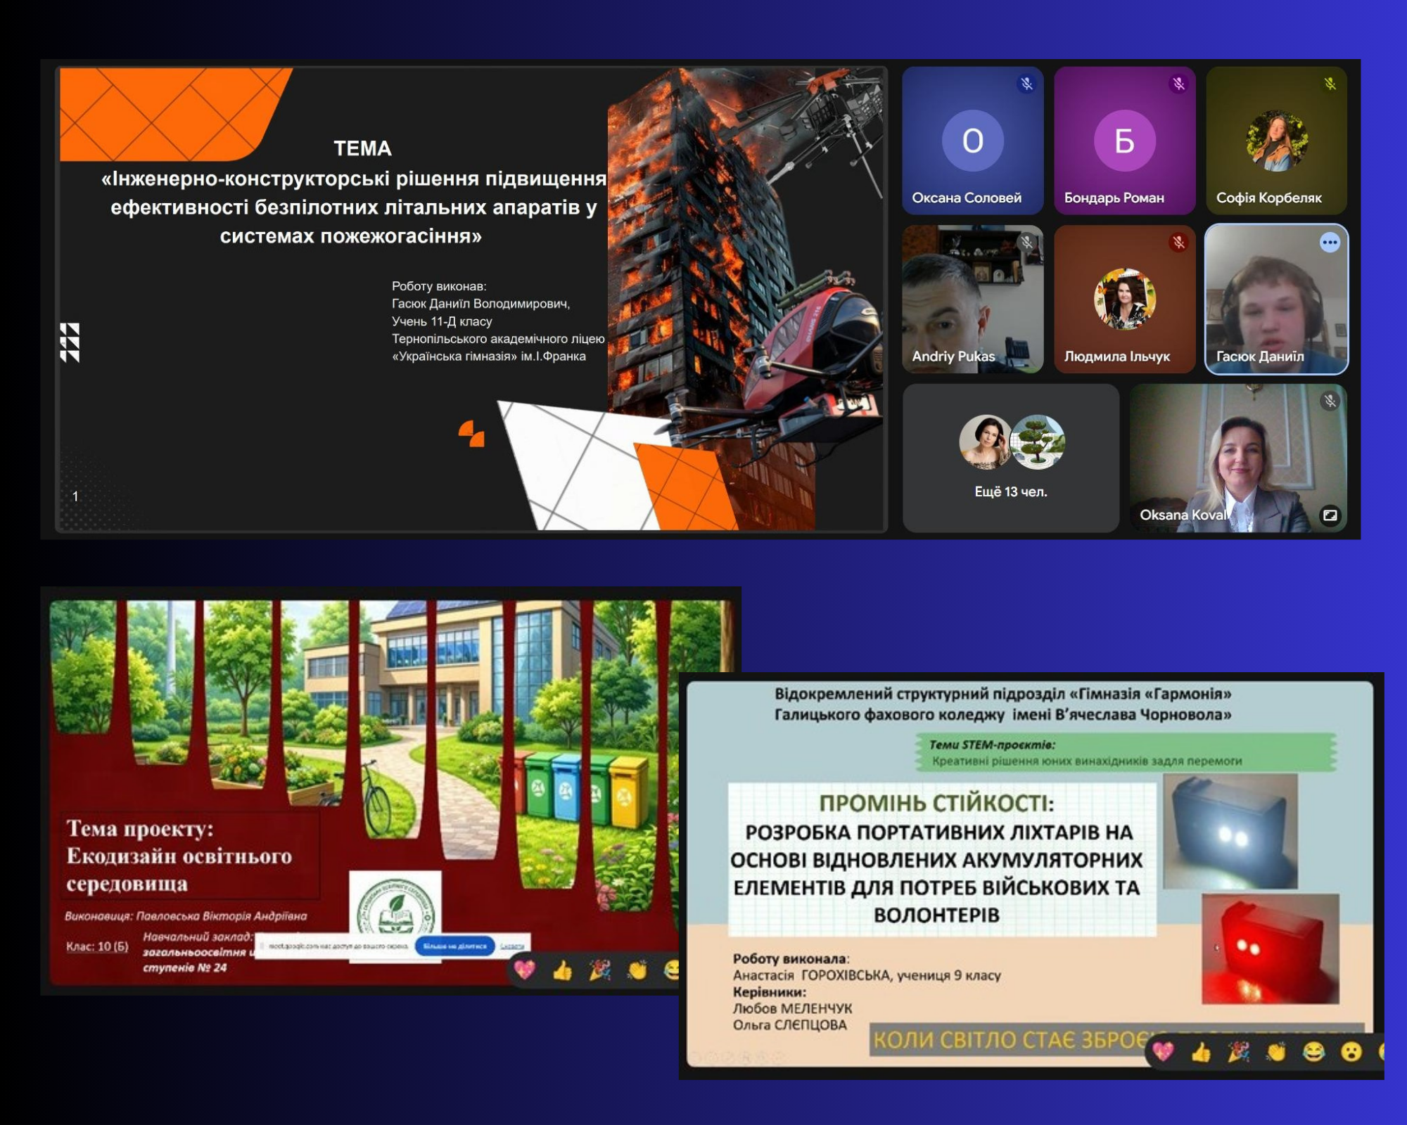This screenshot has width=1407, height=1125.
Task: Click Бондарь Роман's muted mic indicator
Action: 1178,84
